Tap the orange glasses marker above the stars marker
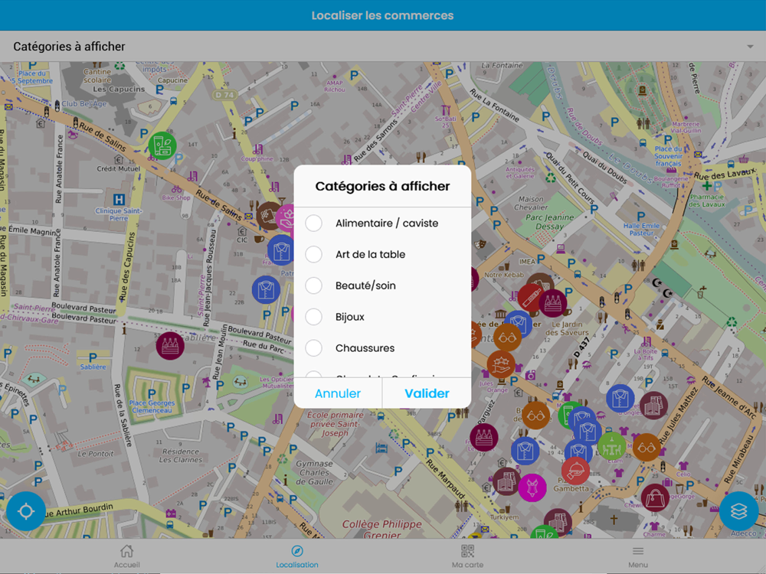Image resolution: width=766 pixels, height=574 pixels. 508,337
